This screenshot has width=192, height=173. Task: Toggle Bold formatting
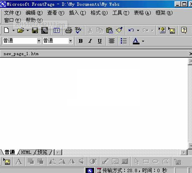coord(81,41)
